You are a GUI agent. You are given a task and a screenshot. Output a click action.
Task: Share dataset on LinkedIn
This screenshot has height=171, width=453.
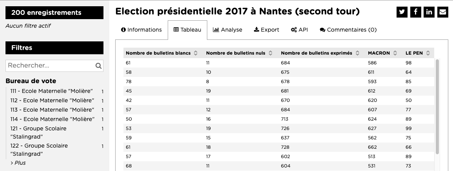click(429, 12)
